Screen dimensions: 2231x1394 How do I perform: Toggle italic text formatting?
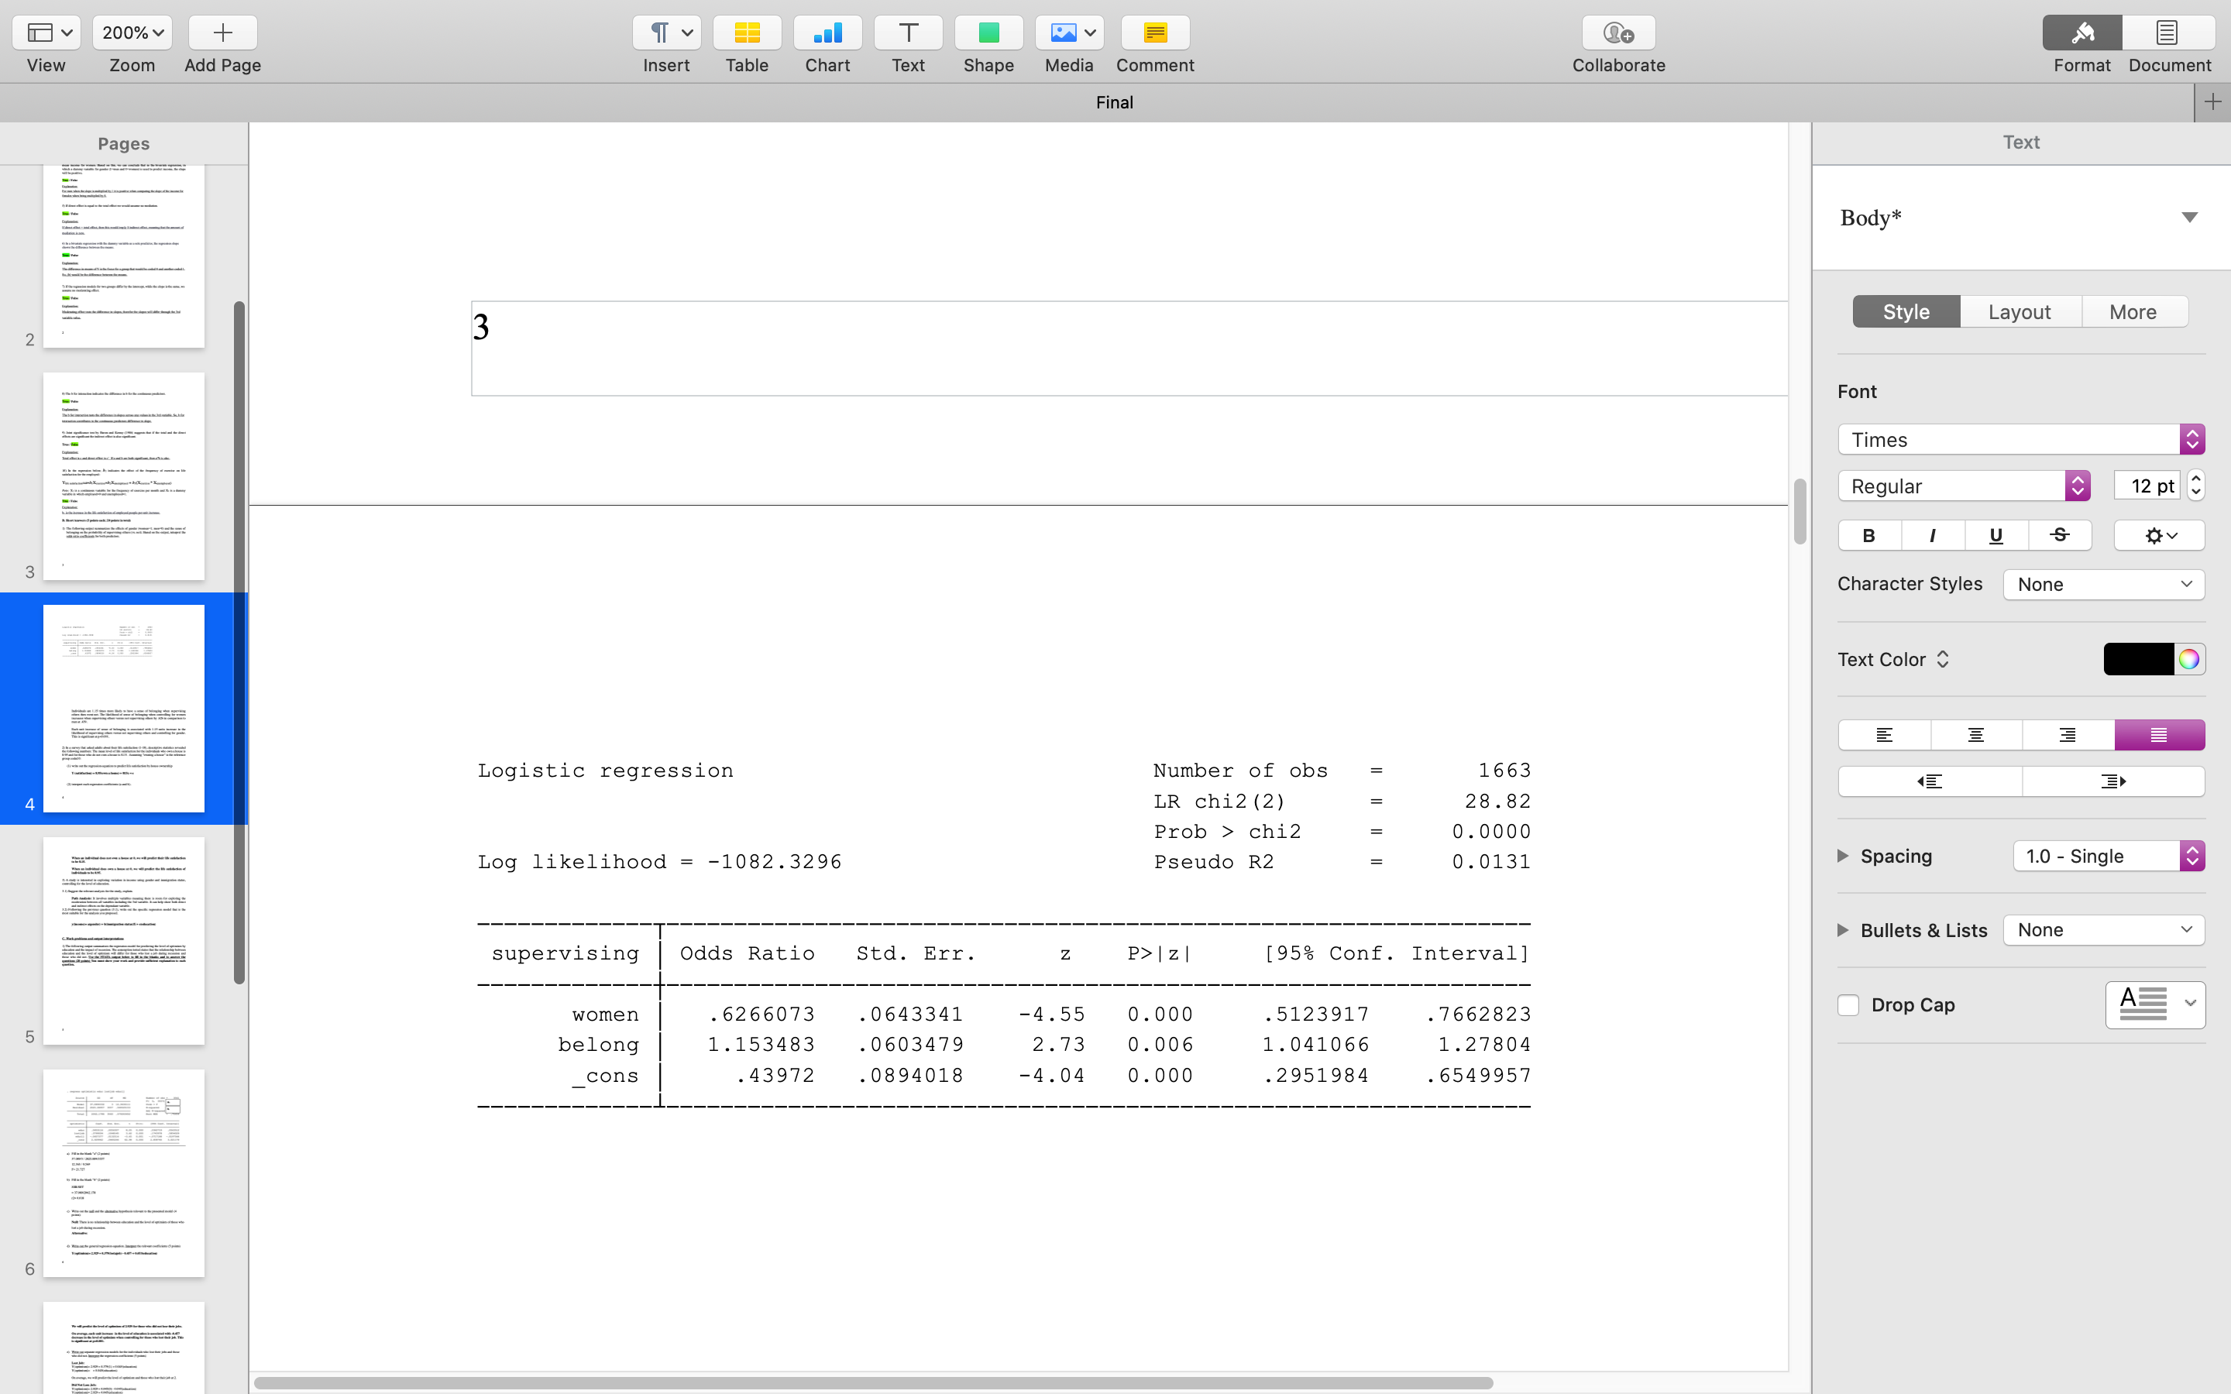(x=1932, y=536)
